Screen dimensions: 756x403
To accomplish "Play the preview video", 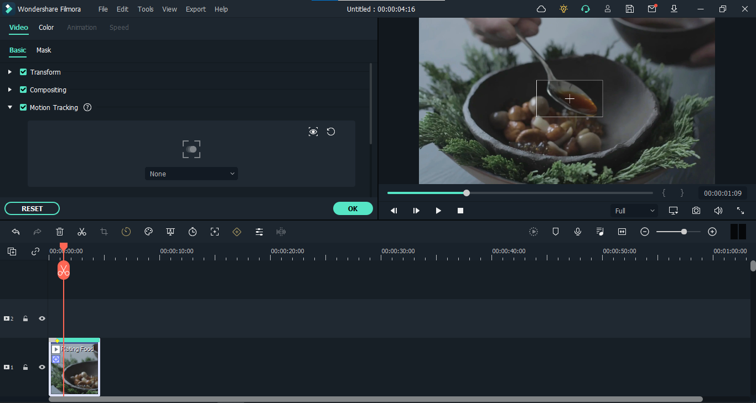I will [438, 211].
